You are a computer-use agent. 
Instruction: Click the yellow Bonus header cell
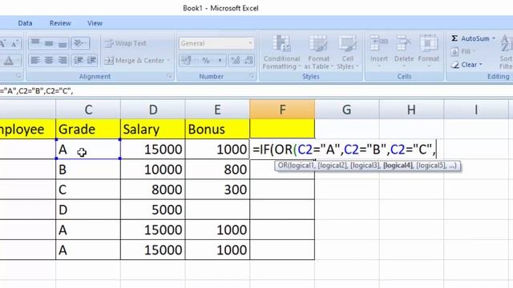click(x=217, y=130)
